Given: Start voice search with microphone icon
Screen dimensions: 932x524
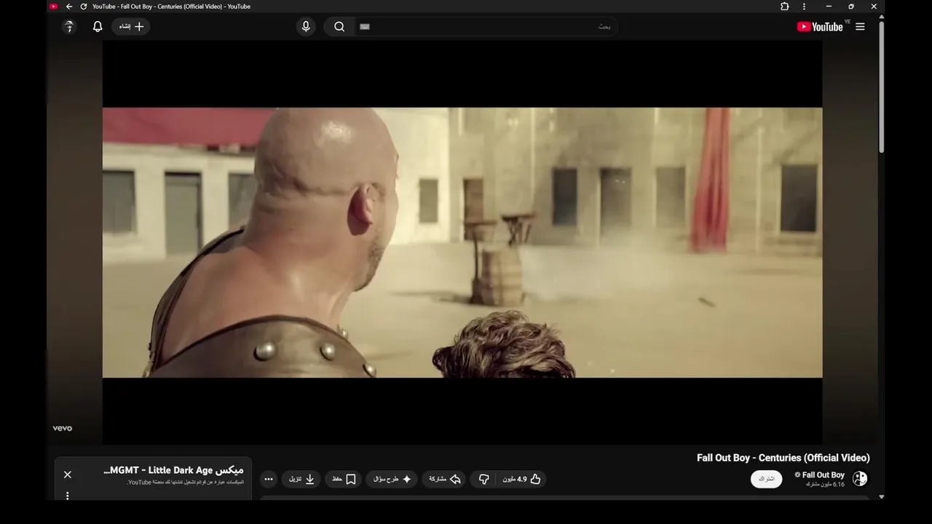Looking at the screenshot, I should point(306,27).
